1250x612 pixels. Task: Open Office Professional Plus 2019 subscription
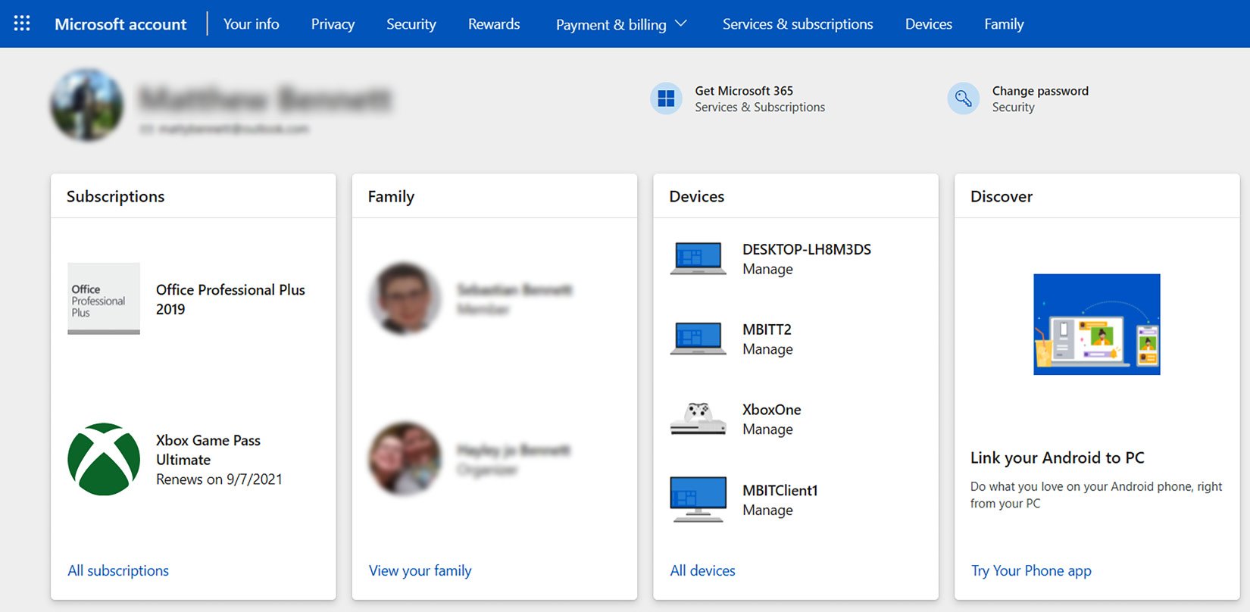pyautogui.click(x=230, y=299)
